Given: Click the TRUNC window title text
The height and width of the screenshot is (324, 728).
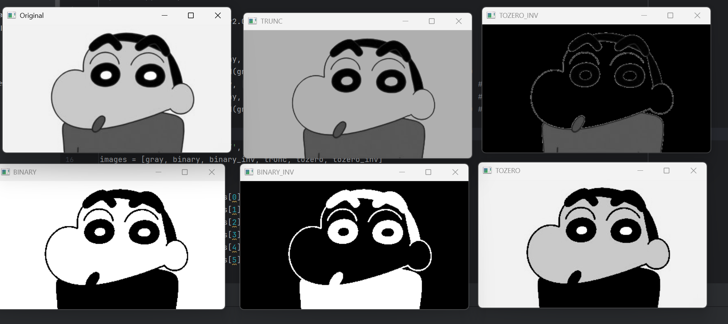Looking at the screenshot, I should (x=271, y=21).
